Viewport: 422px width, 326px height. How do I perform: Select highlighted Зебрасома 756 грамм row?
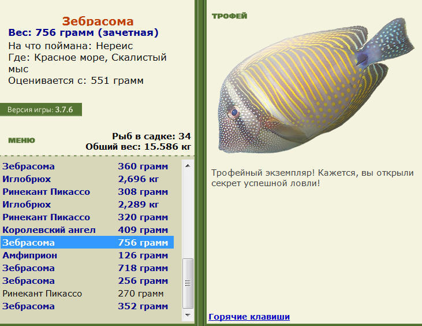pyautogui.click(x=87, y=243)
